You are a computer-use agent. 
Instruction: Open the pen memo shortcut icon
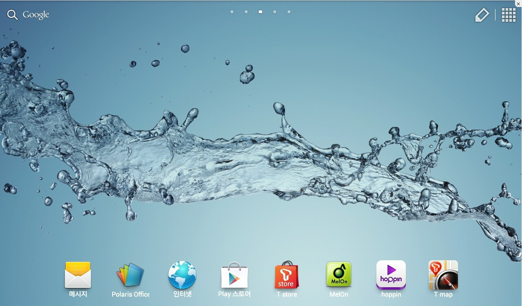pyautogui.click(x=482, y=15)
